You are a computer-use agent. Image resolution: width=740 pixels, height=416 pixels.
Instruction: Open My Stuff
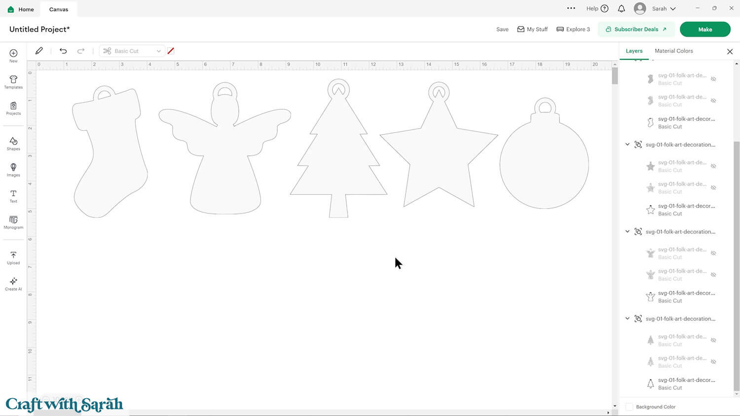click(x=532, y=29)
